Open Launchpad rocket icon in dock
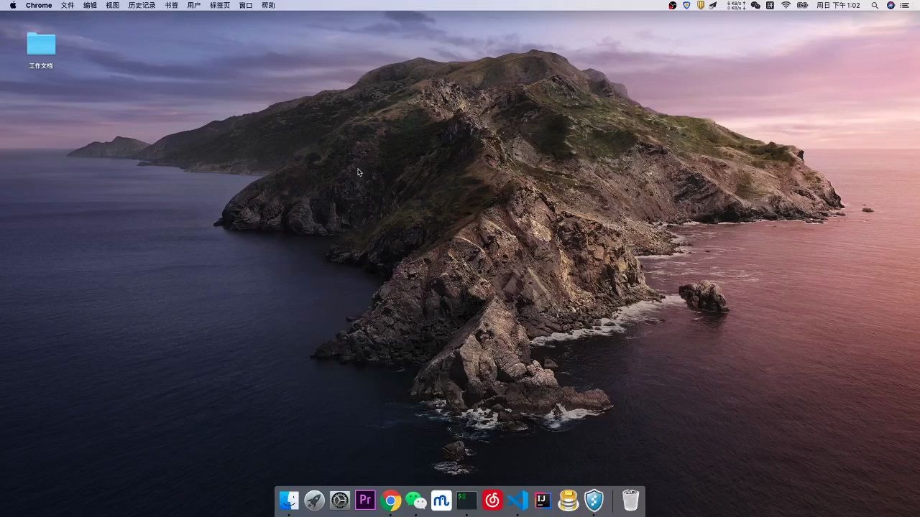Screen dimensions: 920x517 pos(314,500)
